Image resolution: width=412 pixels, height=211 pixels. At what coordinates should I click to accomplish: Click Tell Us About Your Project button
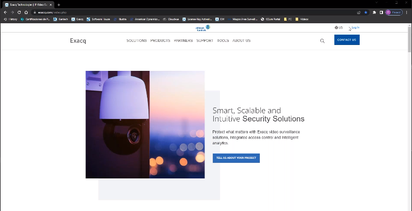tap(236, 158)
